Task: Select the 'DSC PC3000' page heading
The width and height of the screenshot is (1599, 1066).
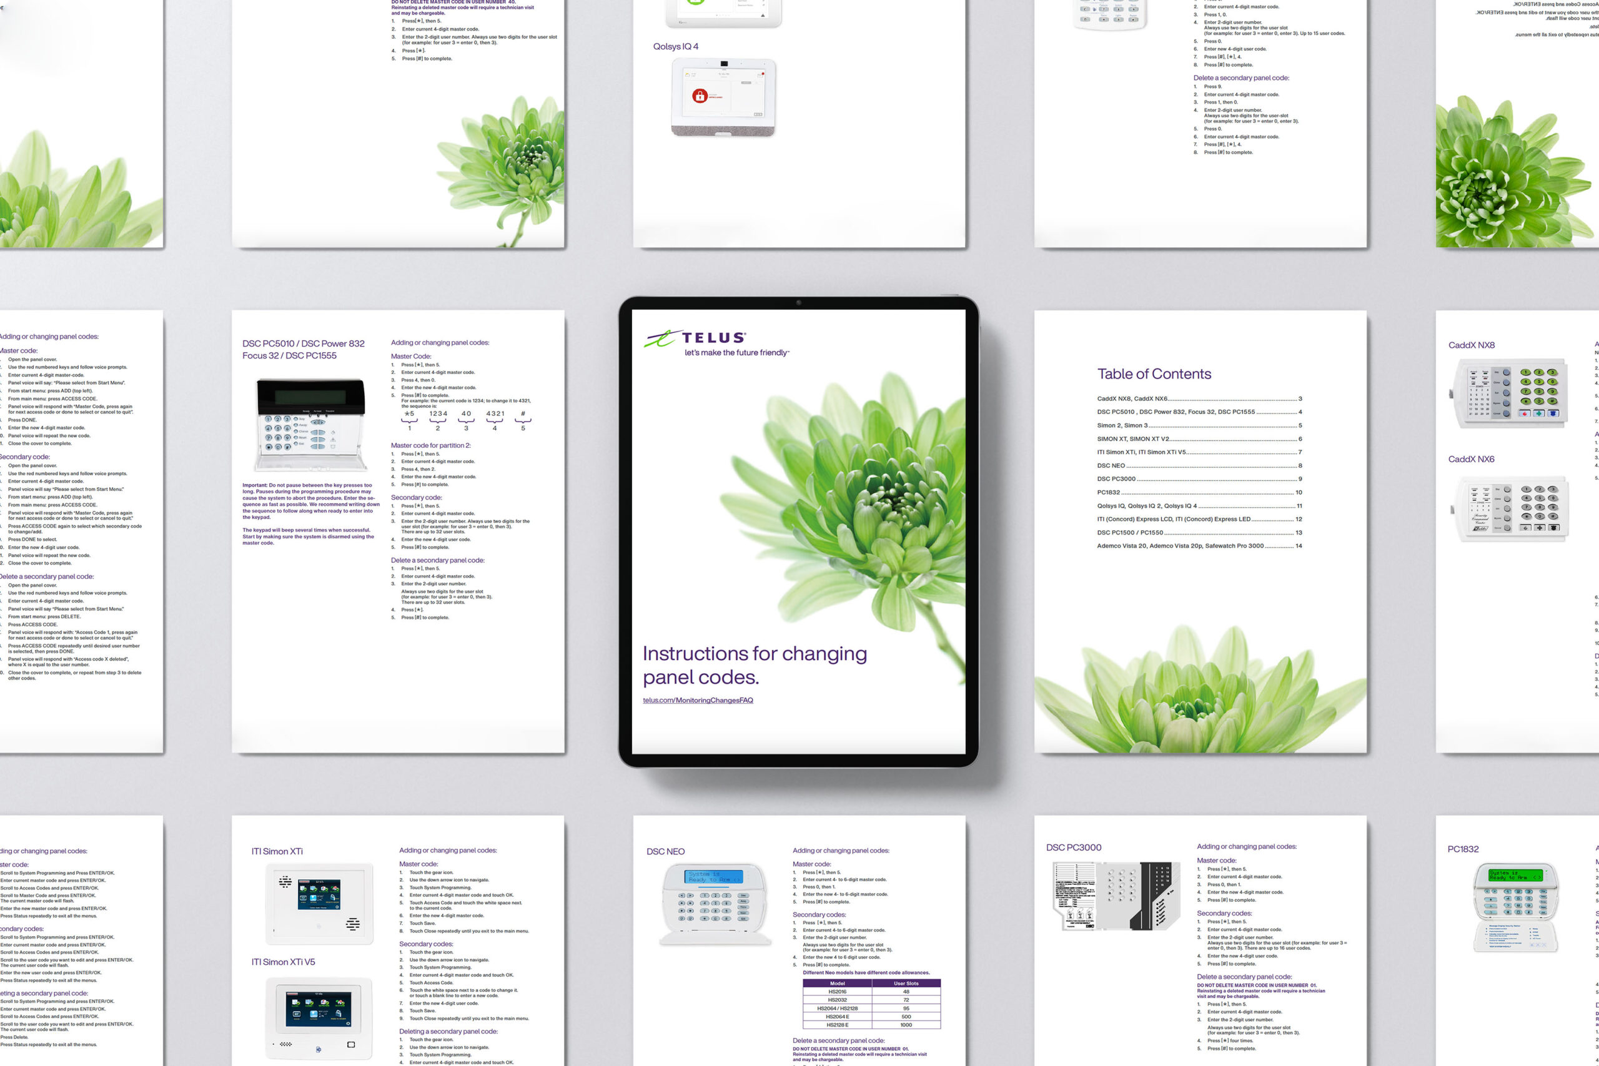Action: [1074, 848]
